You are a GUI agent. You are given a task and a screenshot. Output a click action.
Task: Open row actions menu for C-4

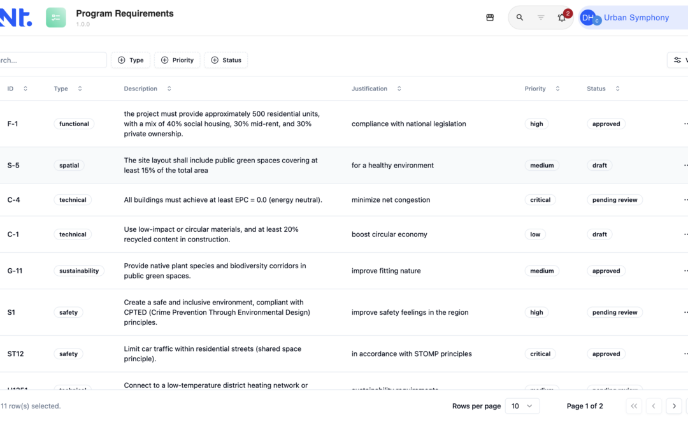pyautogui.click(x=685, y=199)
